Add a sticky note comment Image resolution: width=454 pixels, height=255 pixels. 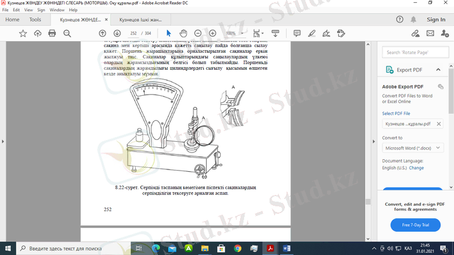click(297, 33)
